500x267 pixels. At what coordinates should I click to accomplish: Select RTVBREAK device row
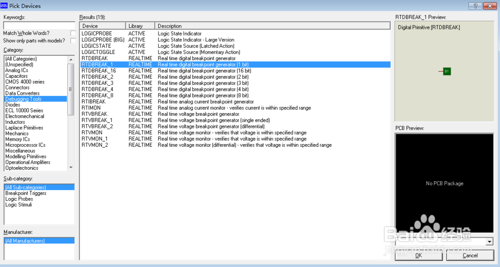[x=235, y=114]
